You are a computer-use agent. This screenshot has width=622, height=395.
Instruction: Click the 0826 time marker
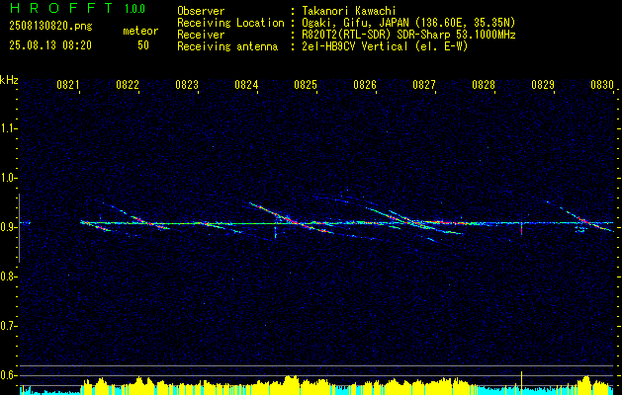pyautogui.click(x=365, y=84)
